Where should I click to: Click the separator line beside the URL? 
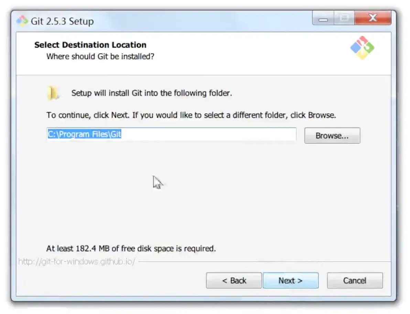click(x=261, y=262)
